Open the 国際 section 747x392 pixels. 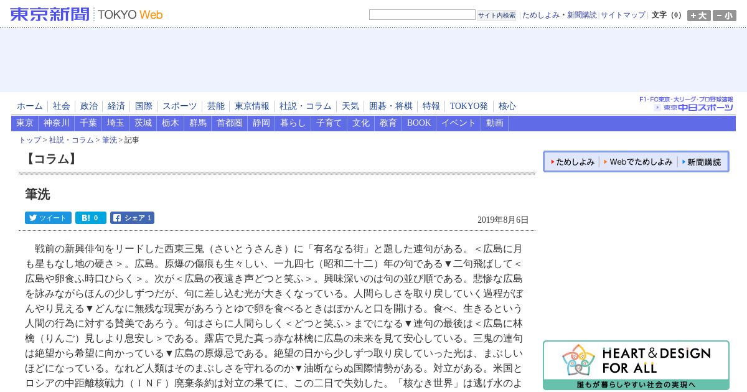[x=144, y=106]
